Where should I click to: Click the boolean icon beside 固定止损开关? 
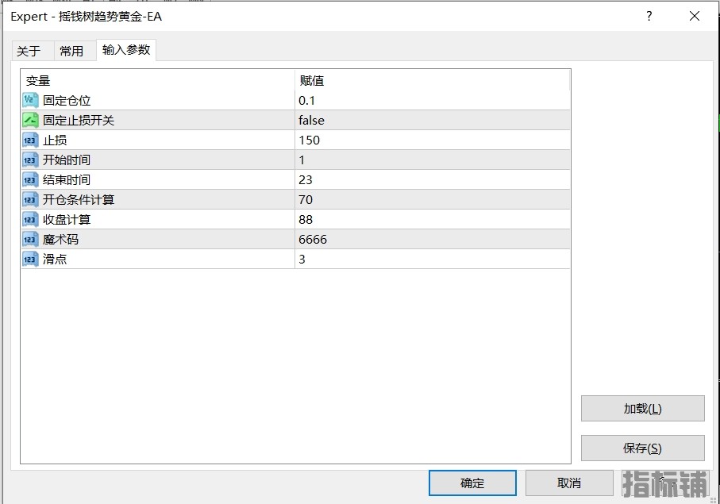30,121
